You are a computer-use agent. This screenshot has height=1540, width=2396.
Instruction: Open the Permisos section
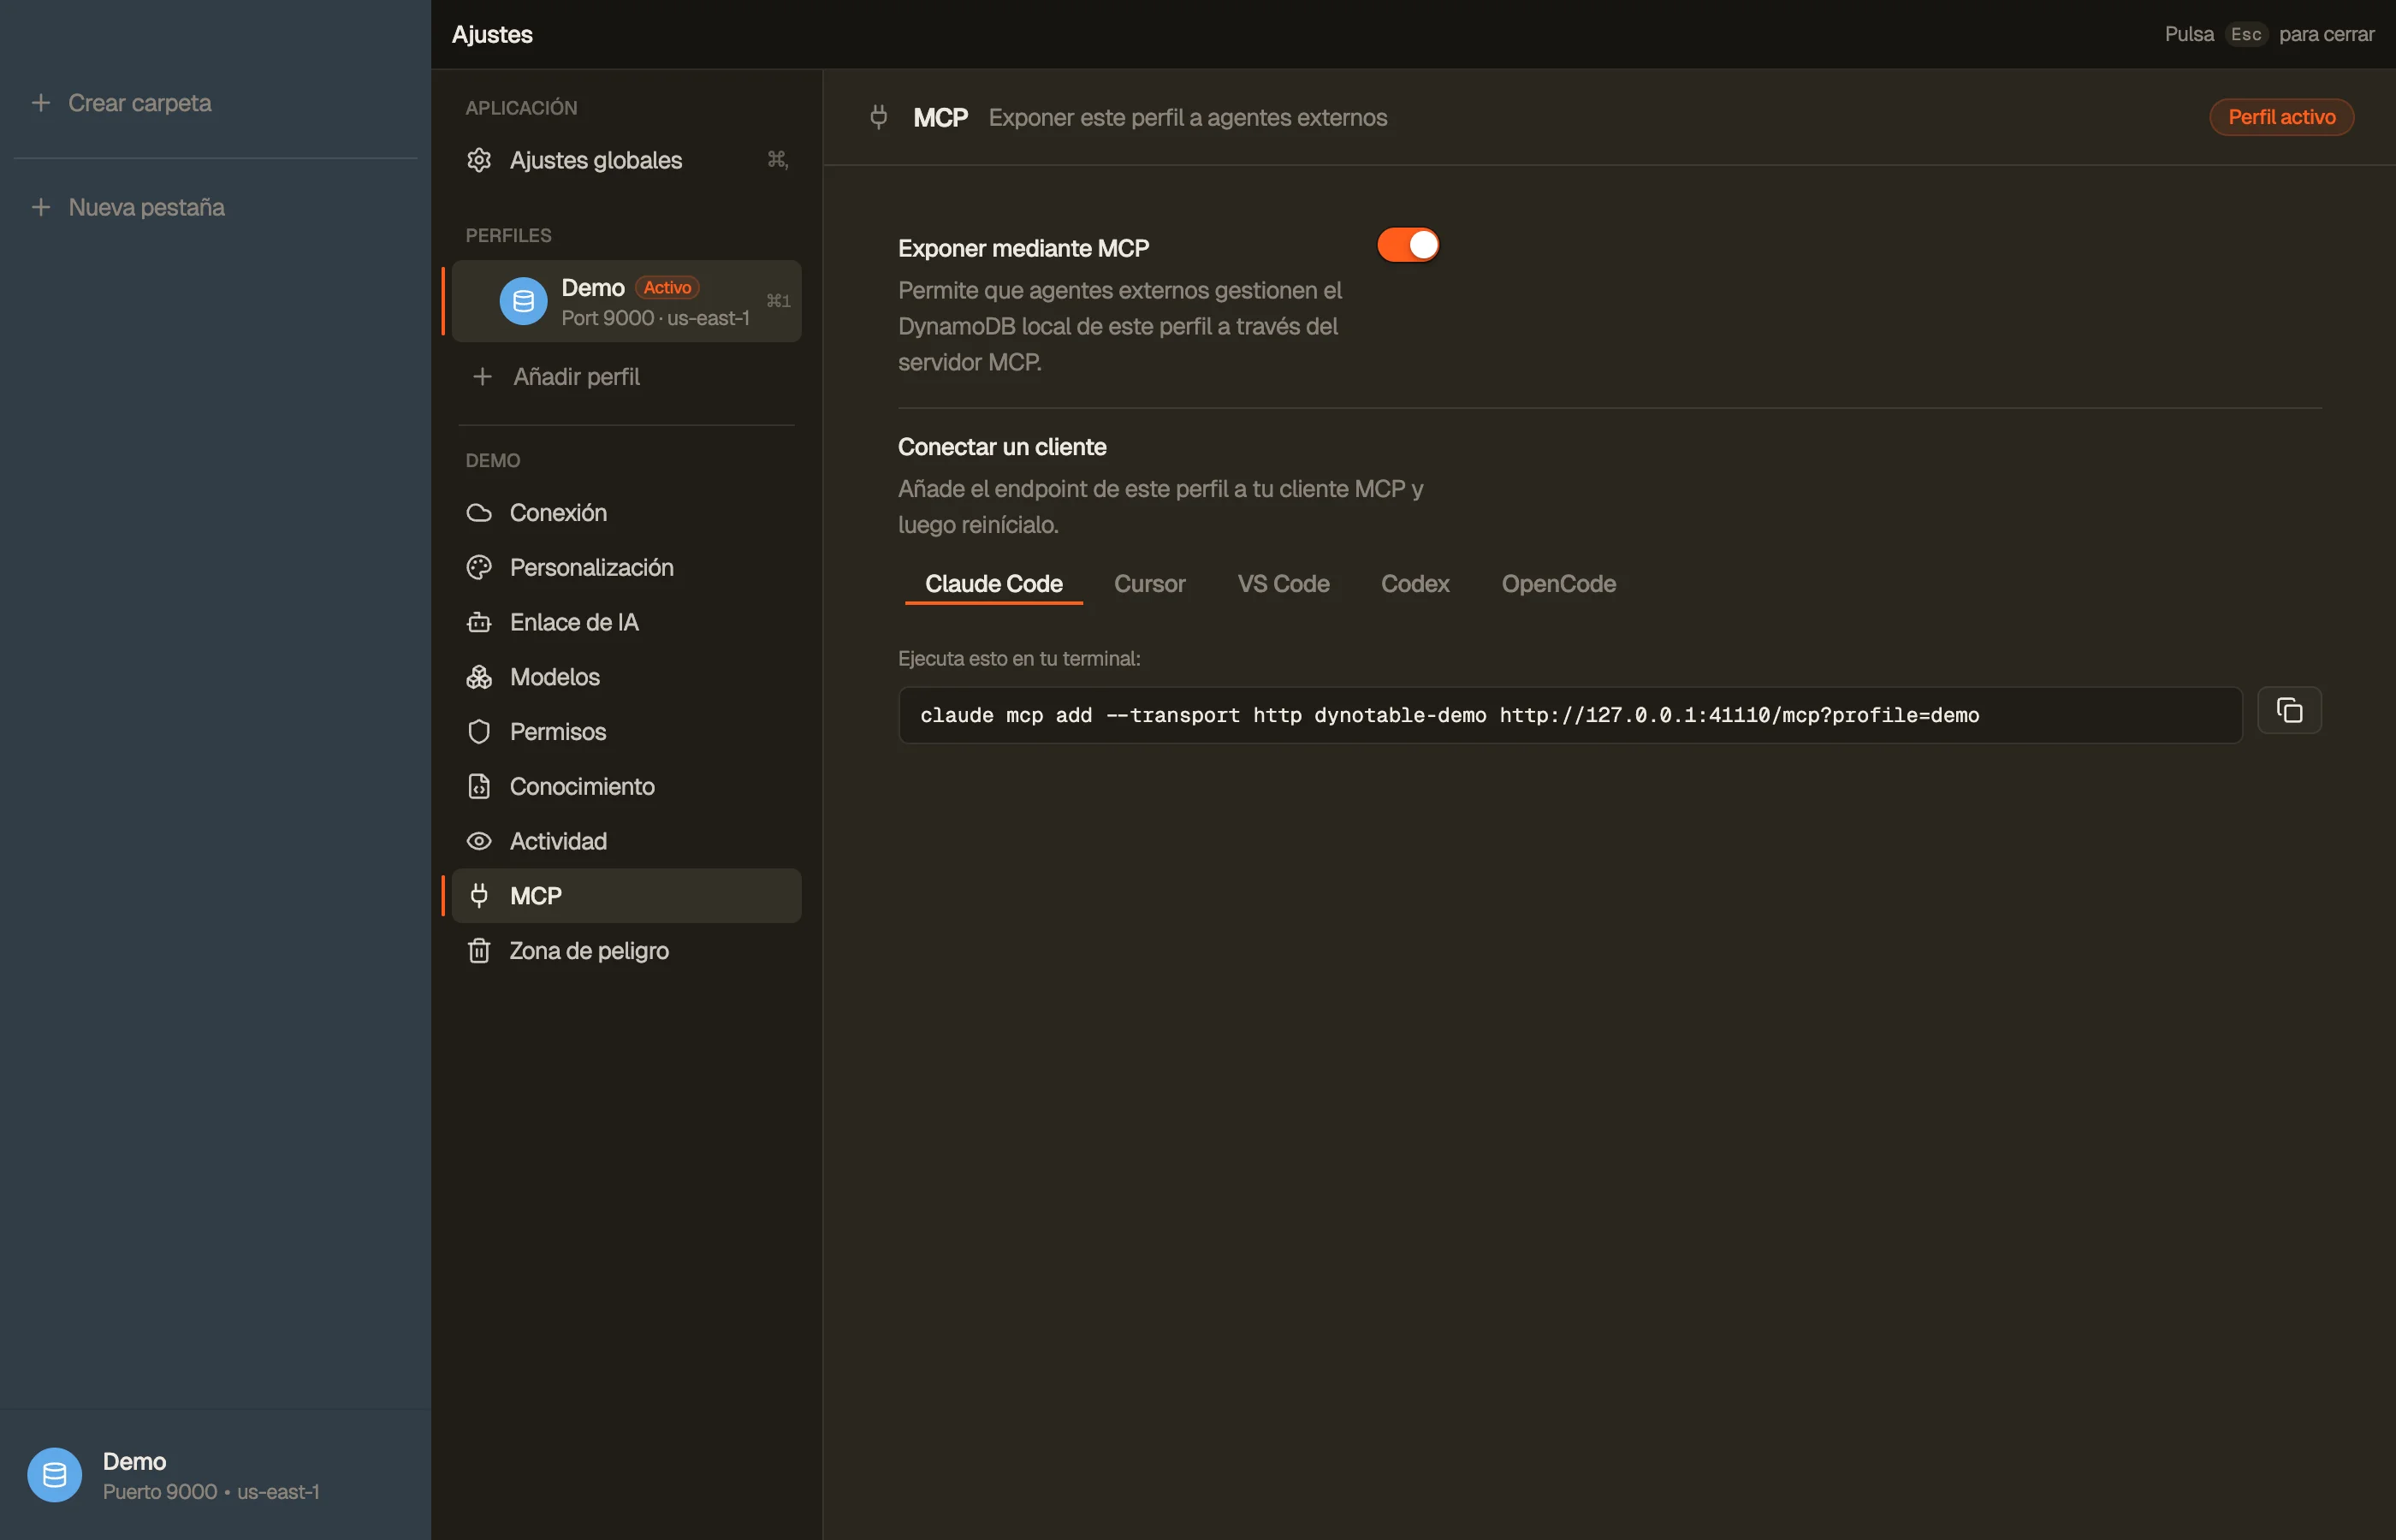coord(626,732)
